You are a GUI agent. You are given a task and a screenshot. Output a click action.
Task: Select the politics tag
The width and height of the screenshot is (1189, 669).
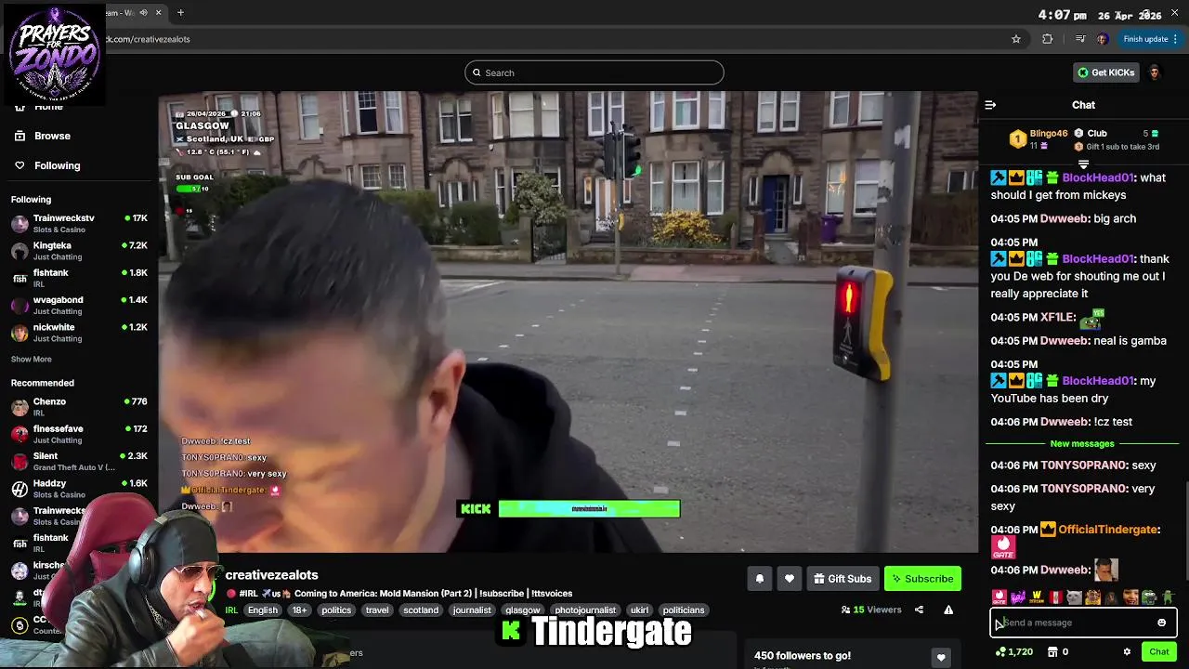(336, 610)
